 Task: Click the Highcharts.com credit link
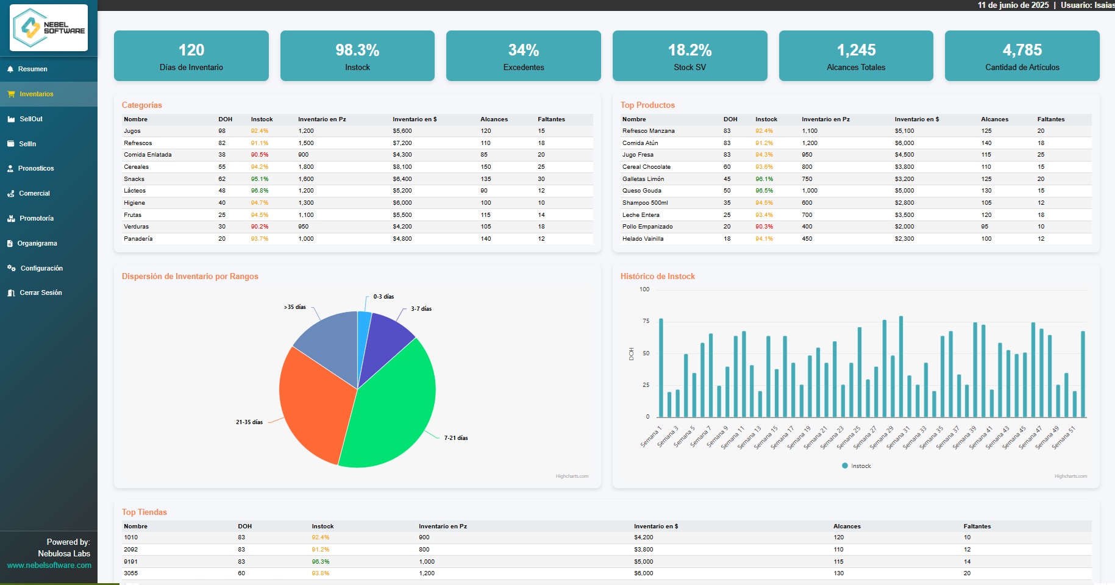(x=572, y=476)
